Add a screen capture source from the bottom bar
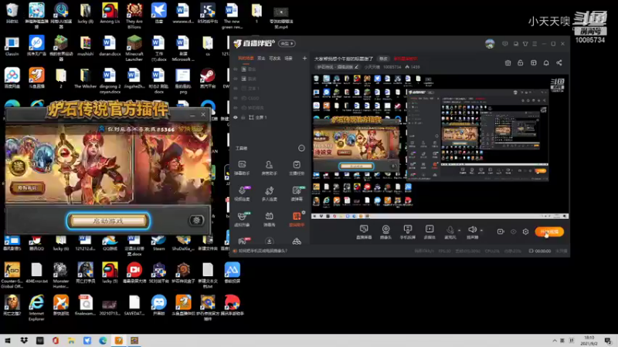The height and width of the screenshot is (347, 618). 364,232
